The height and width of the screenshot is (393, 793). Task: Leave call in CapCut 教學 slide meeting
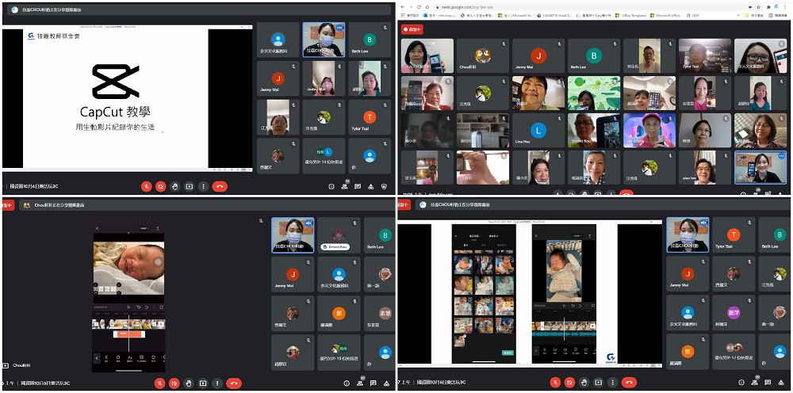point(220,186)
